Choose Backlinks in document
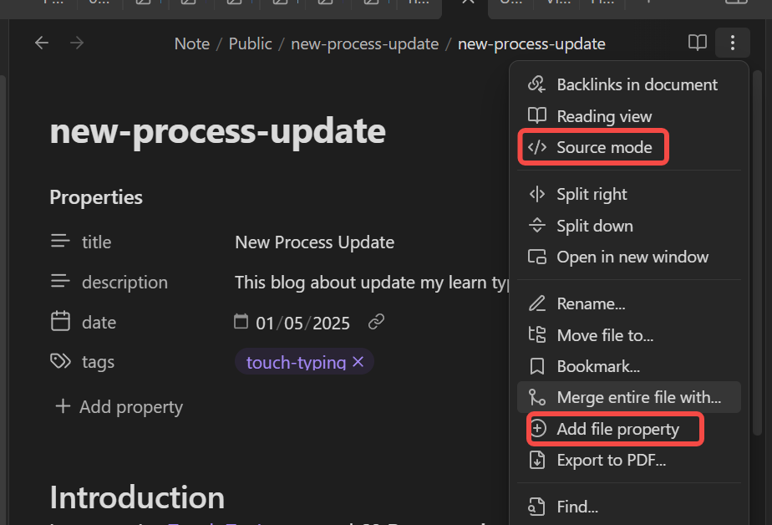 coord(637,84)
